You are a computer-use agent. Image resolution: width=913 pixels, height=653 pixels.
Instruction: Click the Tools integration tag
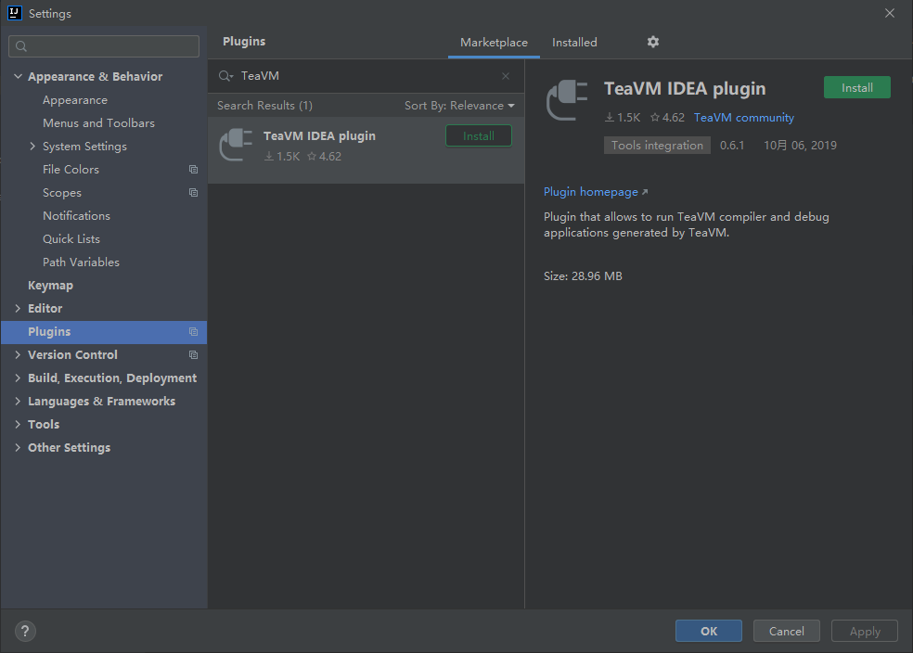(x=657, y=146)
